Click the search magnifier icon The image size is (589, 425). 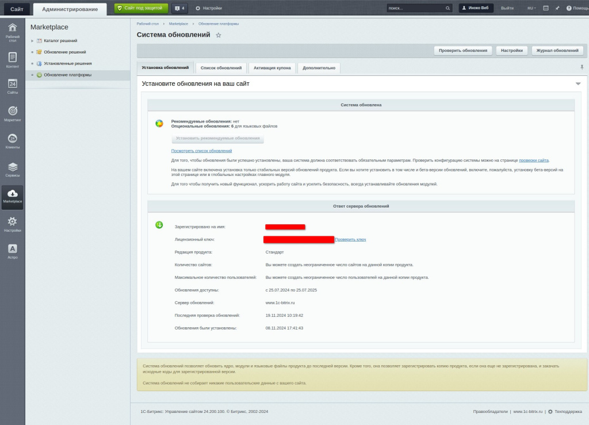click(448, 8)
